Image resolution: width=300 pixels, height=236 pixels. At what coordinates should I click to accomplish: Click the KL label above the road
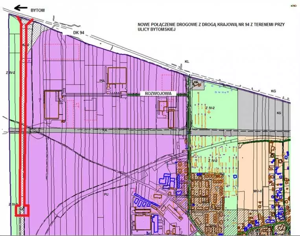coord(187,62)
